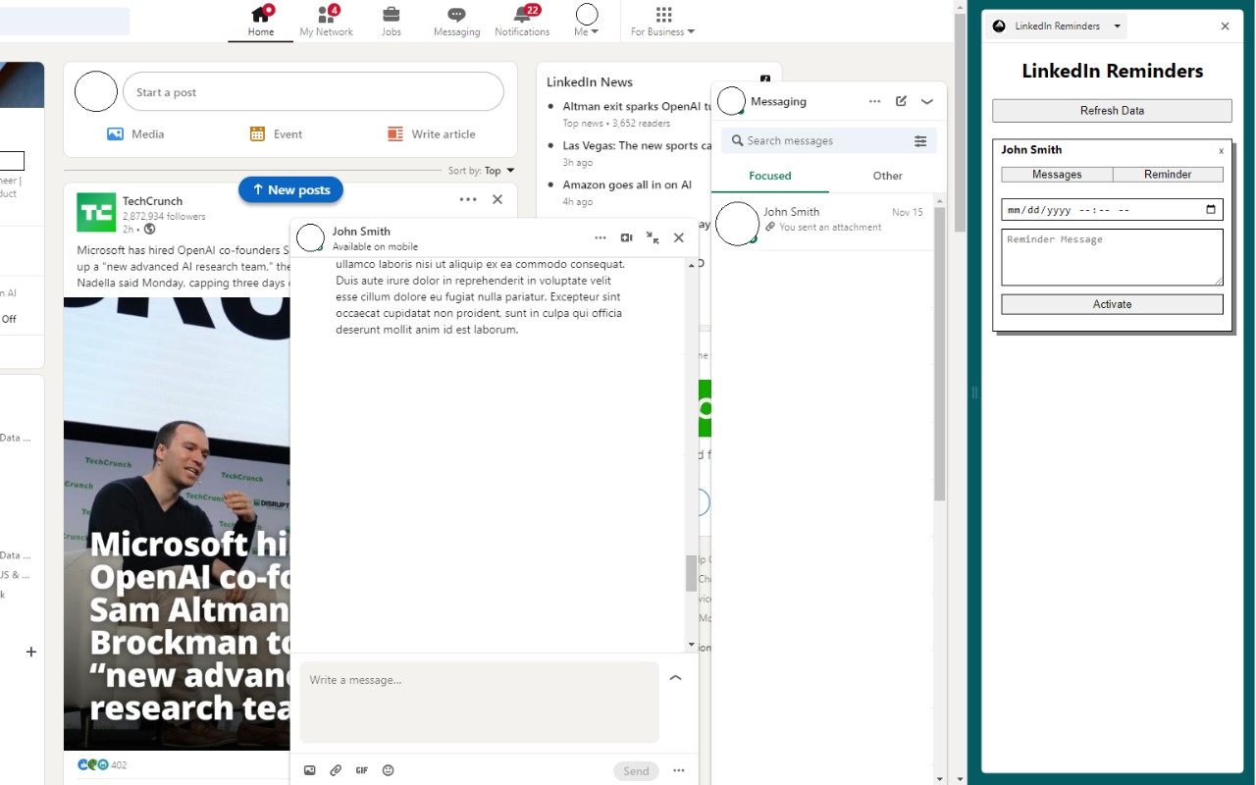Image resolution: width=1256 pixels, height=785 pixels.
Task: Open the Messaging panel profile avatar
Action: 731,101
